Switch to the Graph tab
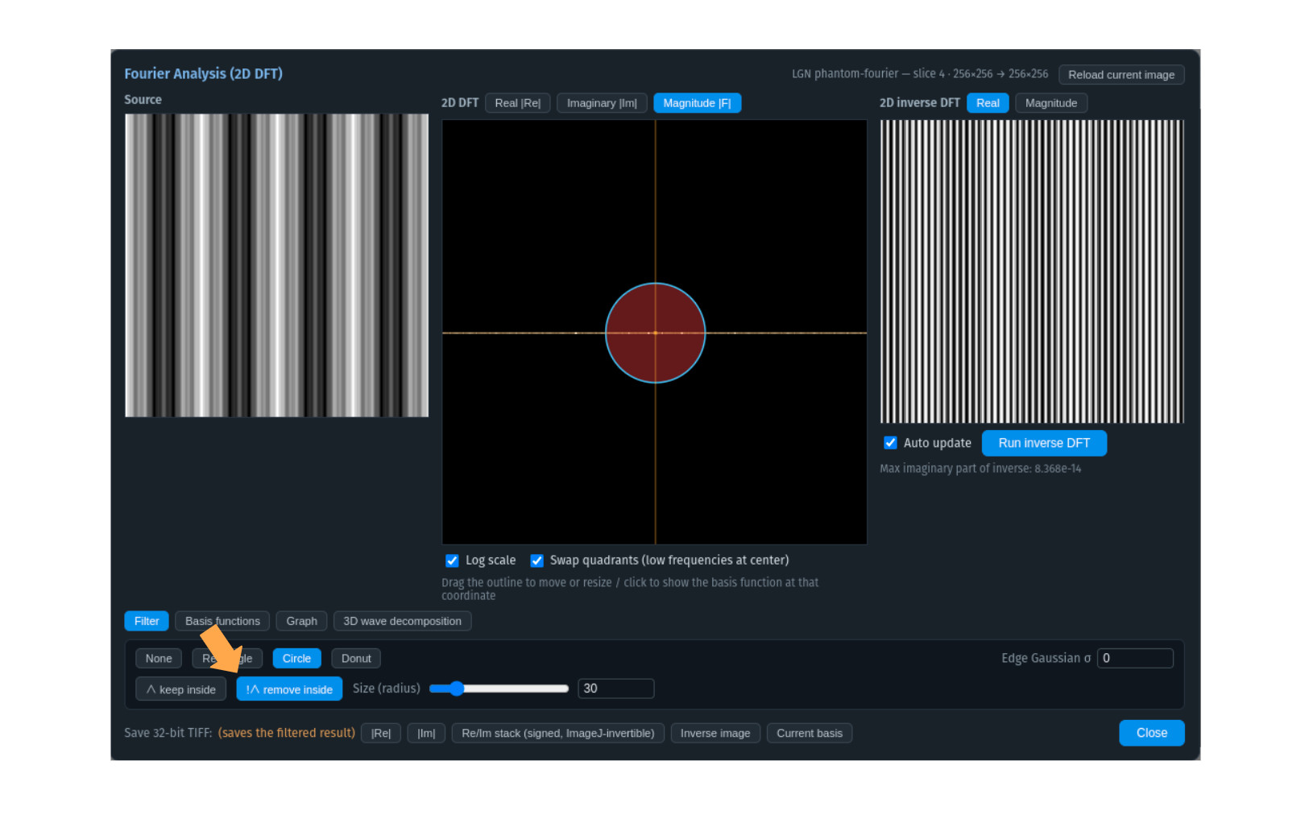 click(301, 621)
